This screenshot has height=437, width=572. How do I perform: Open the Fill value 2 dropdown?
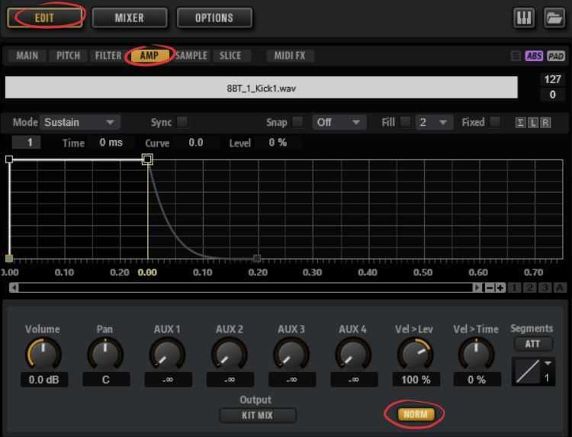(x=434, y=122)
